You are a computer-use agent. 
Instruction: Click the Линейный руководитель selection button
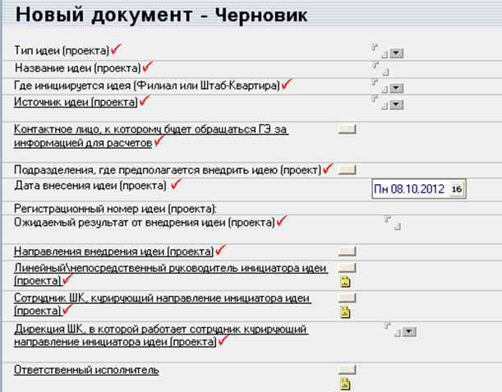click(347, 268)
